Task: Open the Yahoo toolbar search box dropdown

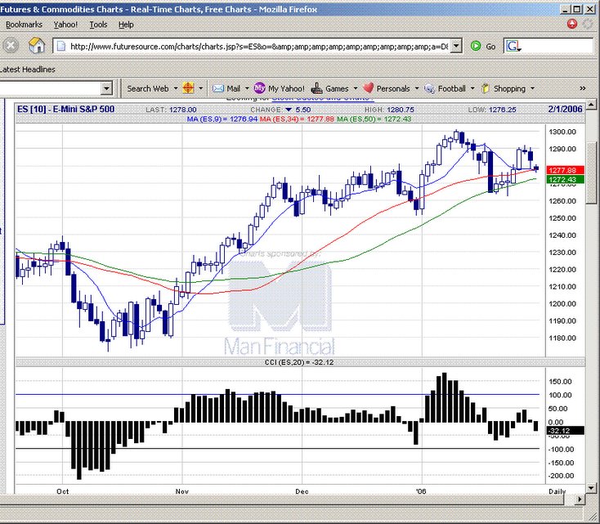Action: click(x=106, y=89)
